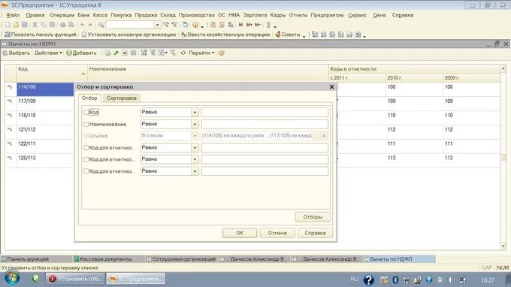Enable first Код для отчетнос... checkbox
Screen dimensions: 511x287
click(x=86, y=148)
